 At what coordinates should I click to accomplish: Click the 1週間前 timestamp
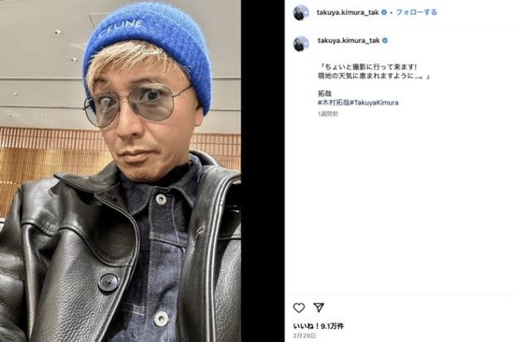(x=328, y=114)
